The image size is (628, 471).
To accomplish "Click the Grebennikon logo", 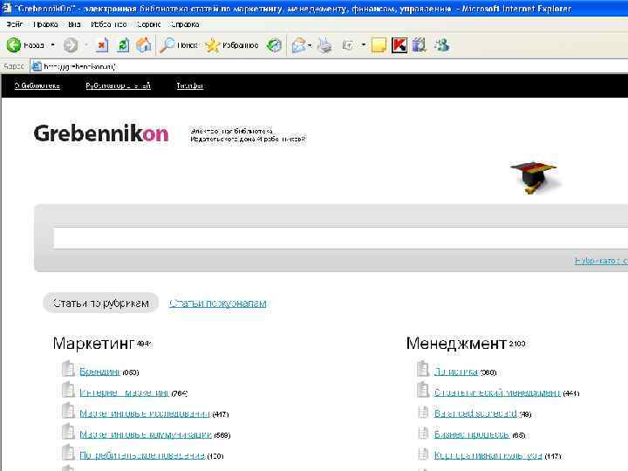I will coord(101,133).
